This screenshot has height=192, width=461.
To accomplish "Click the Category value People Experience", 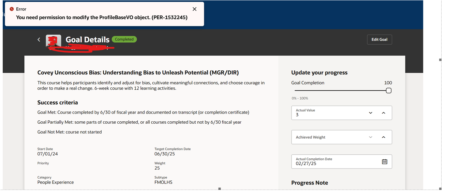I will [56, 182].
